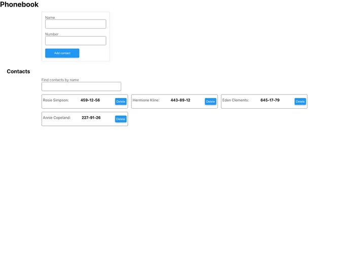Click the Find contacts by name label
349x260 pixels.
[x=60, y=80]
